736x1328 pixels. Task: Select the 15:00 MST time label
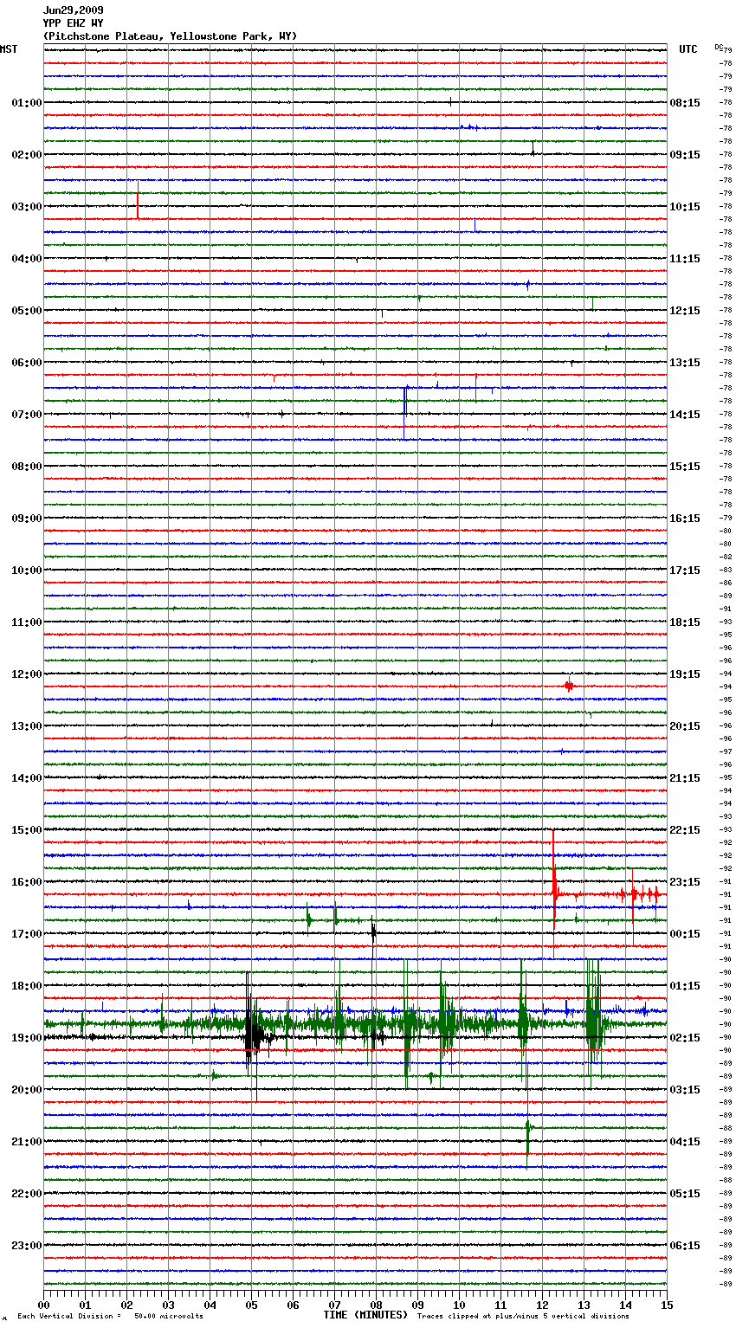coord(27,830)
